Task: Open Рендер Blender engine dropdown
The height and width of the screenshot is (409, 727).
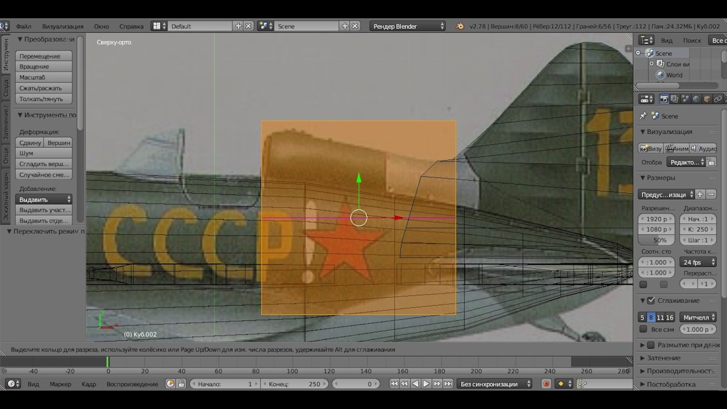Action: pos(408,26)
